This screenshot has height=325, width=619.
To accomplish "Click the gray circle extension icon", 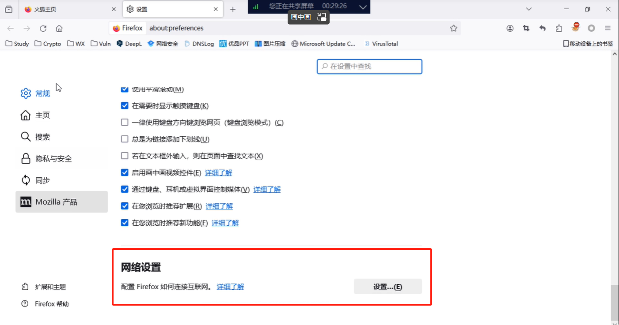I will [x=591, y=28].
